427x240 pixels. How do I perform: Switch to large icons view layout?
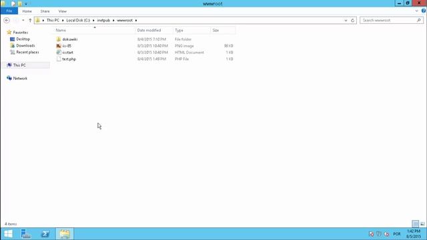[x=422, y=224]
